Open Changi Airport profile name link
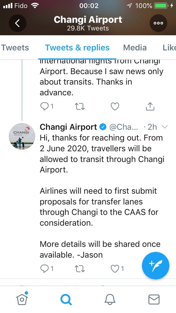Screen dimensions: 176x313 pyautogui.click(x=68, y=127)
